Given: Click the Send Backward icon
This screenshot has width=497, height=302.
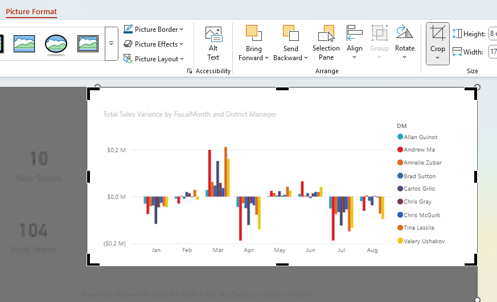Looking at the screenshot, I should pos(290,33).
